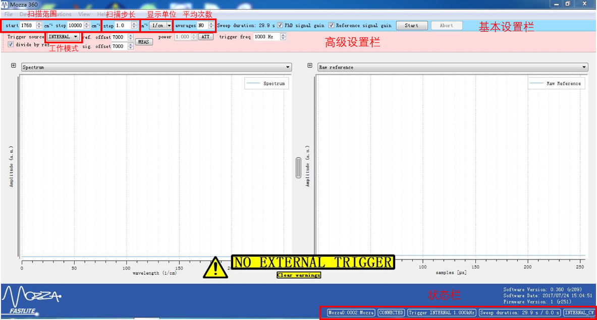Expand the plus icon beside Raw reference plot
Screen dimensions: 597x320
(x=310, y=66)
